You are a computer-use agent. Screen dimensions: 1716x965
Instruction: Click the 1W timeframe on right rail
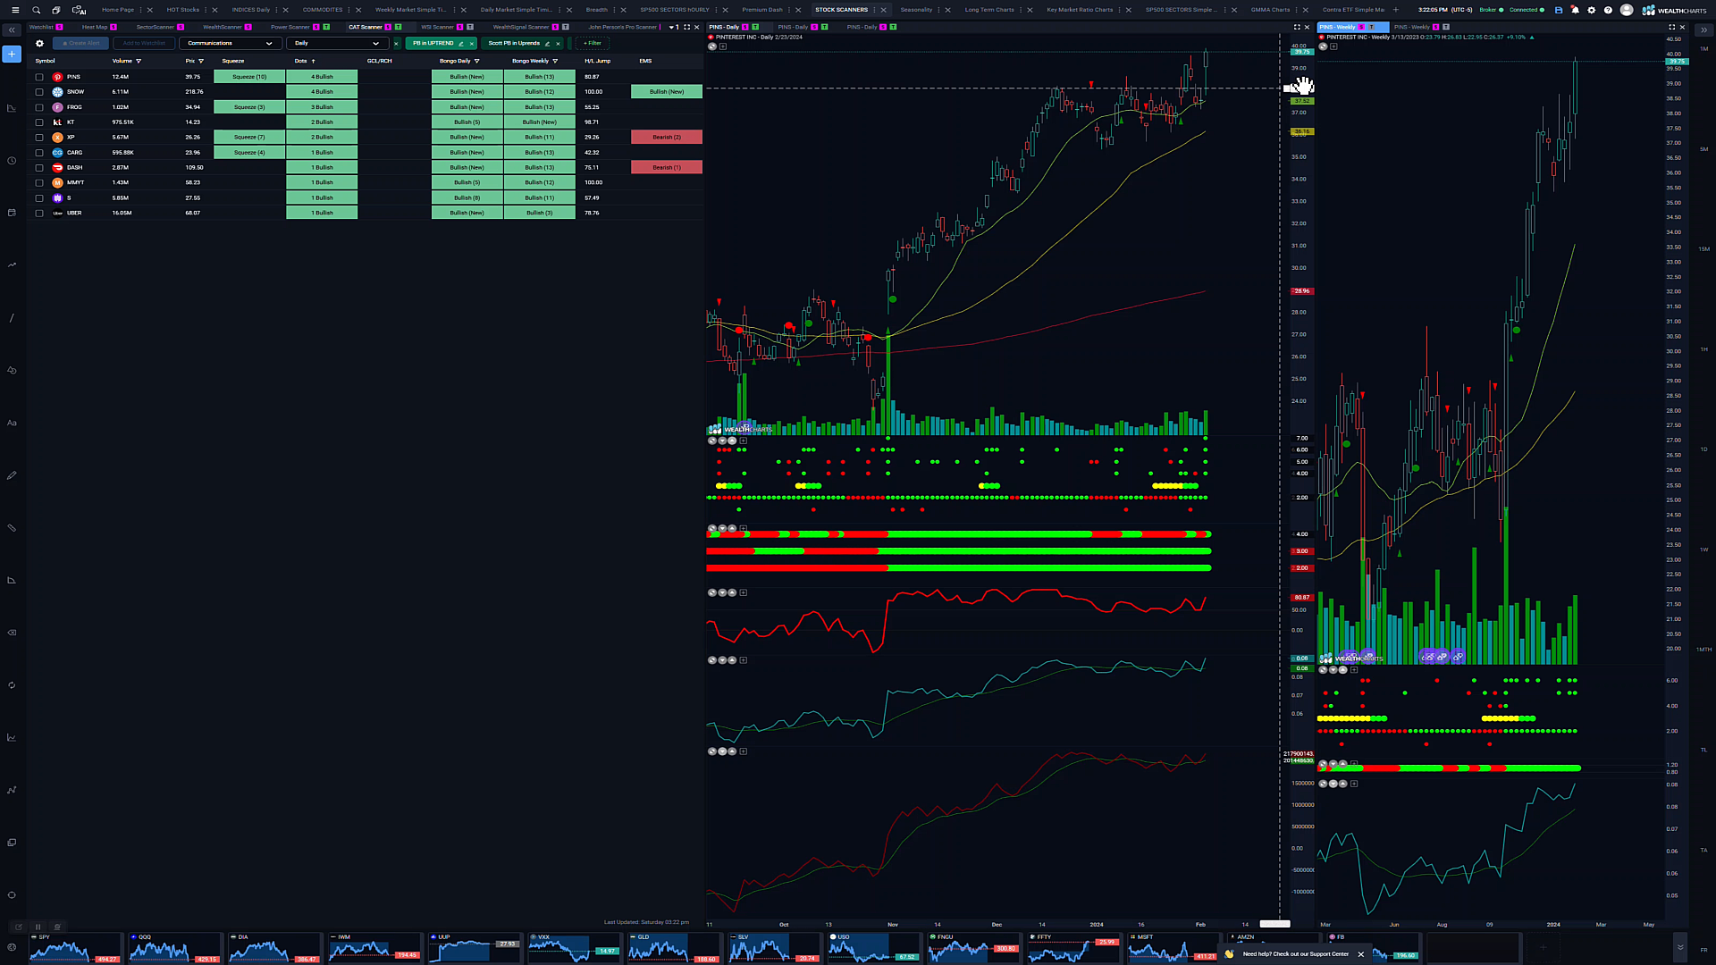point(1703,550)
